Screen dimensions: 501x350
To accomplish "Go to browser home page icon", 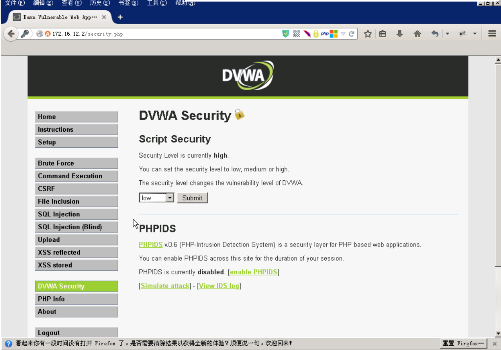I will 417,34.
